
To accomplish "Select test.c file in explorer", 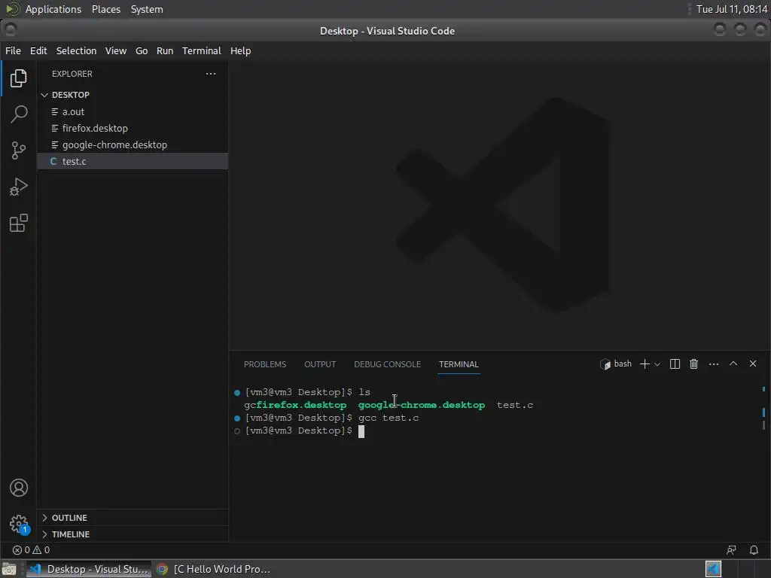I will tap(133, 161).
